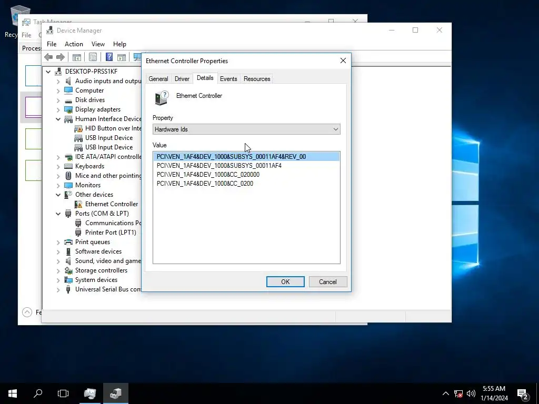Open the View menu
The width and height of the screenshot is (539, 404).
coord(98,44)
